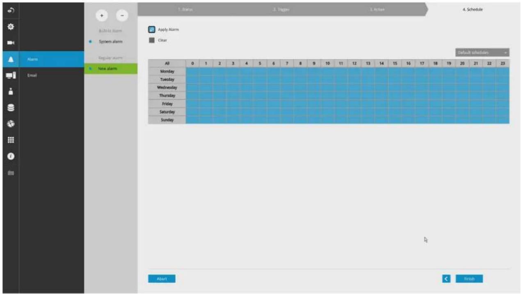The width and height of the screenshot is (521, 294).
Task: Click Wednesday hour 10 schedule cell
Action: tap(327, 87)
